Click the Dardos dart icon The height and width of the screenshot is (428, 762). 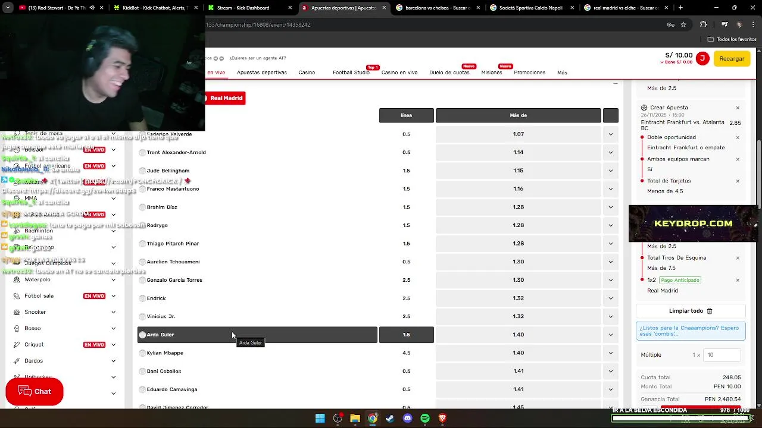17,361
